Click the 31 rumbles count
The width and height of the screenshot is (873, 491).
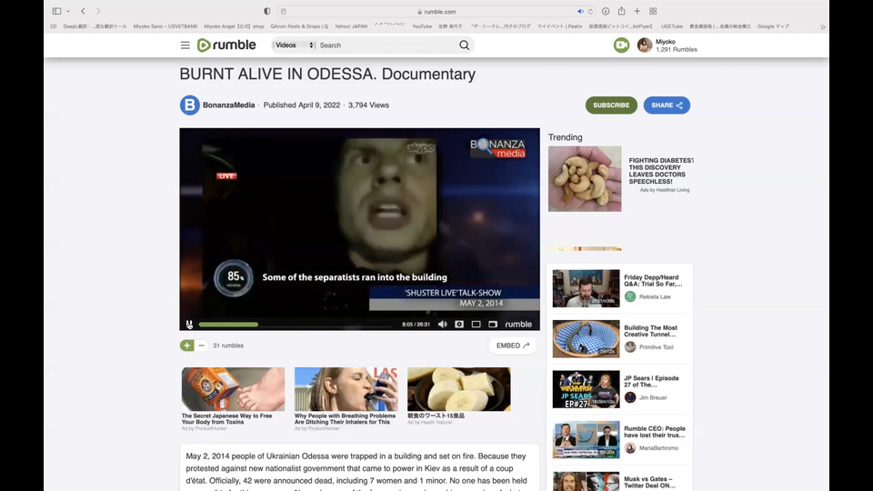click(x=227, y=346)
